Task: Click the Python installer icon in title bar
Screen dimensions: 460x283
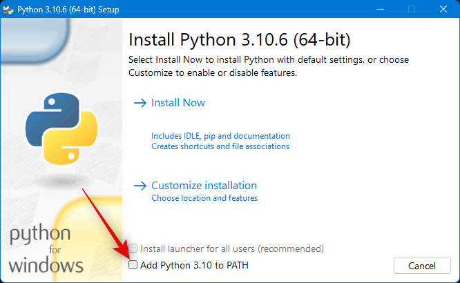Action: coord(9,9)
